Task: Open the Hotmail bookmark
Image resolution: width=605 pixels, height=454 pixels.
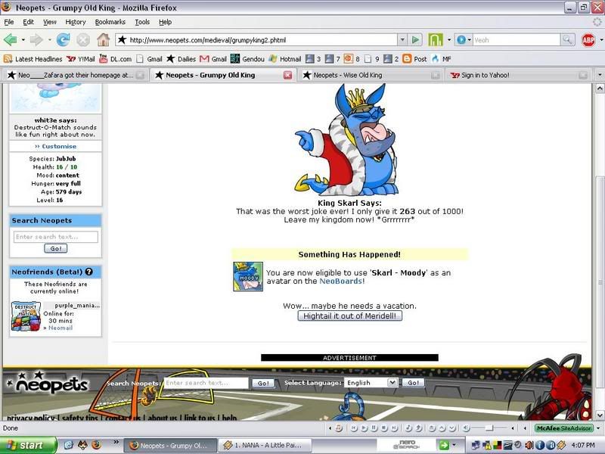Action: coord(285,59)
